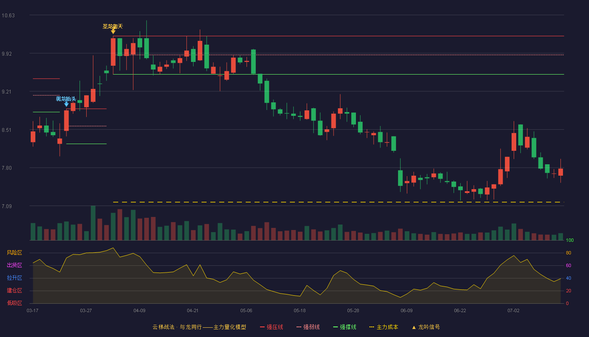
Task: Pick the 07-02 date label
Action: tap(513, 310)
